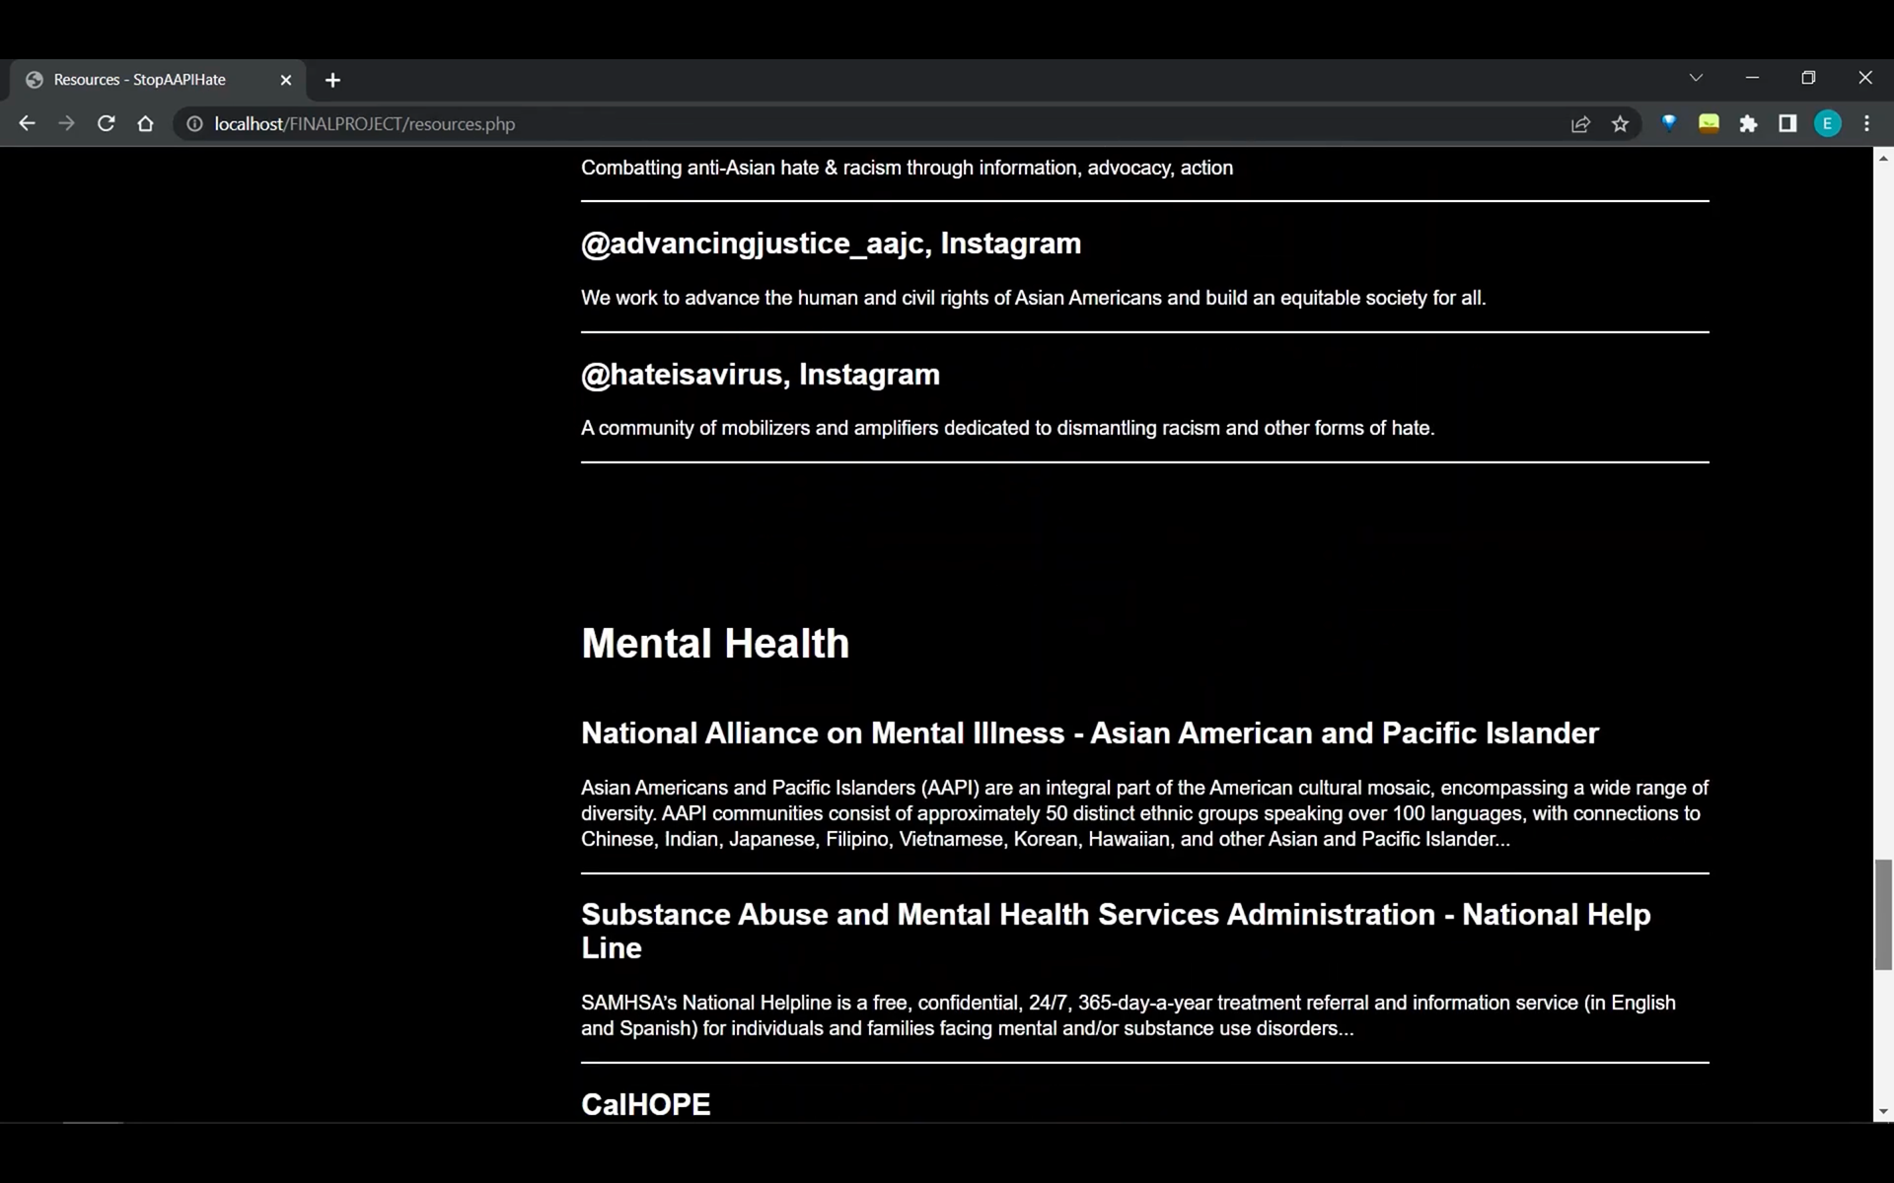Select the Resources - StopAAPIHate tab
The width and height of the screenshot is (1894, 1183).
(158, 80)
